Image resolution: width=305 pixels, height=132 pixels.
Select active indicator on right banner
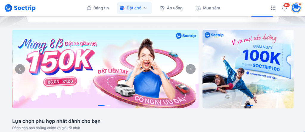coord(250,105)
